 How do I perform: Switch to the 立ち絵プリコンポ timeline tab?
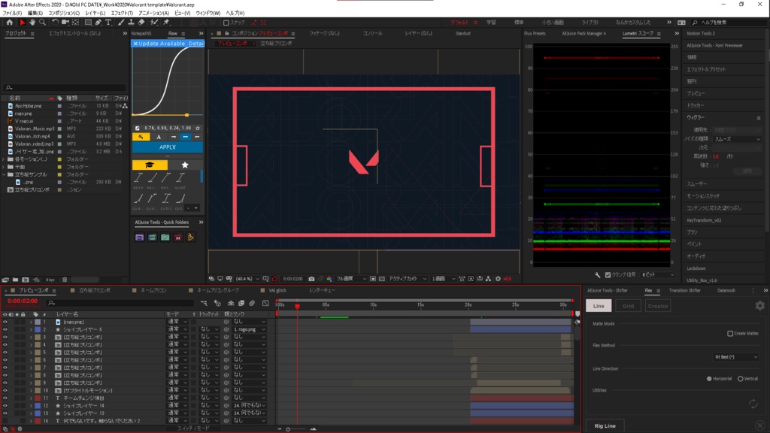point(95,291)
